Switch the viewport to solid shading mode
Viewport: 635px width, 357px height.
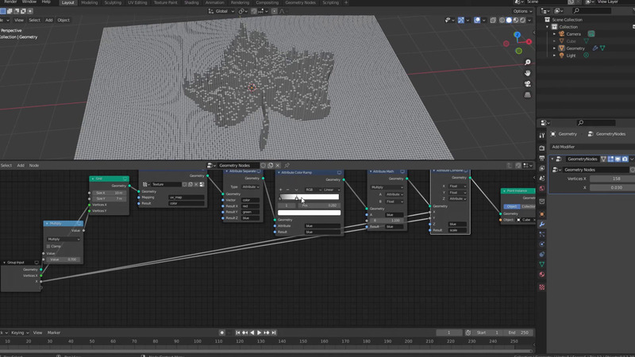point(510,20)
